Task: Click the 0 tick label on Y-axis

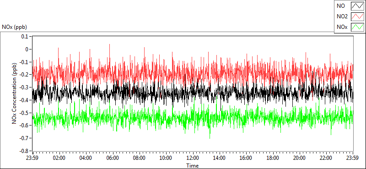Action: (x=27, y=49)
